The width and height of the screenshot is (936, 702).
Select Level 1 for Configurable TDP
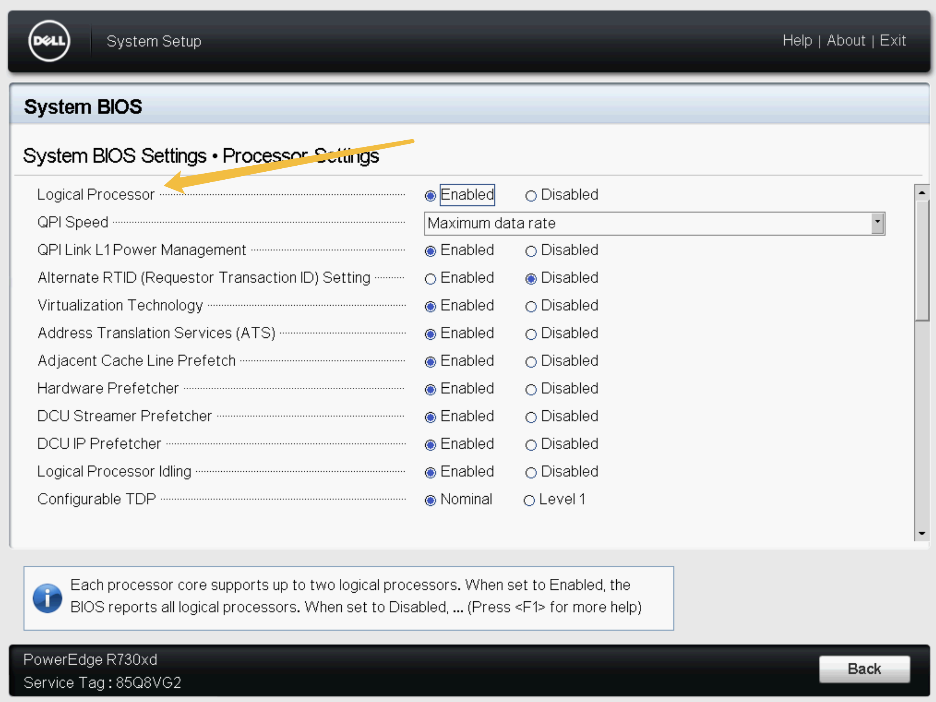click(x=529, y=500)
